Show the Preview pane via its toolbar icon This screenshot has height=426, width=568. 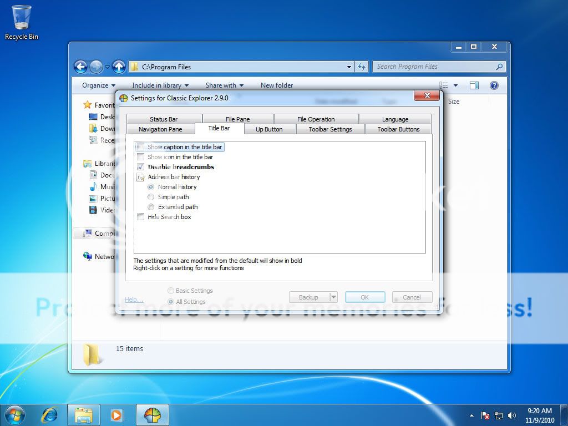click(474, 85)
